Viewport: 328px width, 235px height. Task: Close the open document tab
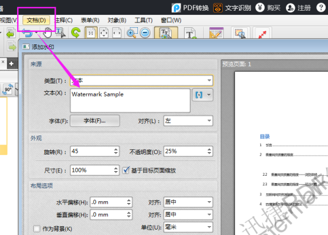[3, 62]
